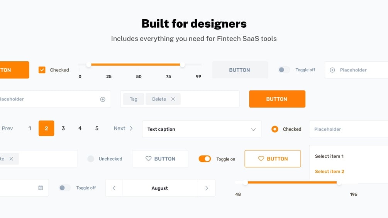Click the calendar icon in the date field
This screenshot has width=388, height=218.
coord(41,188)
